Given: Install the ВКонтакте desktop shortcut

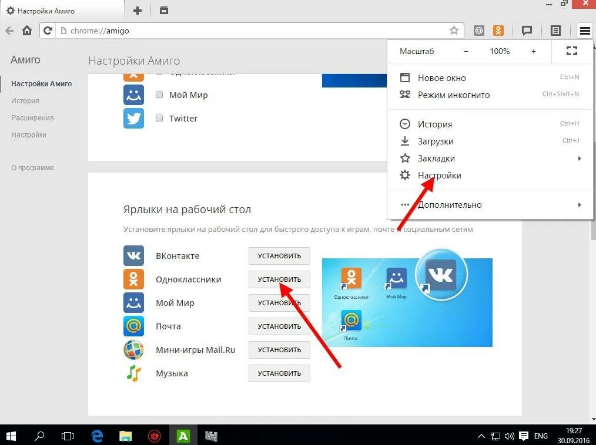Looking at the screenshot, I should (279, 256).
